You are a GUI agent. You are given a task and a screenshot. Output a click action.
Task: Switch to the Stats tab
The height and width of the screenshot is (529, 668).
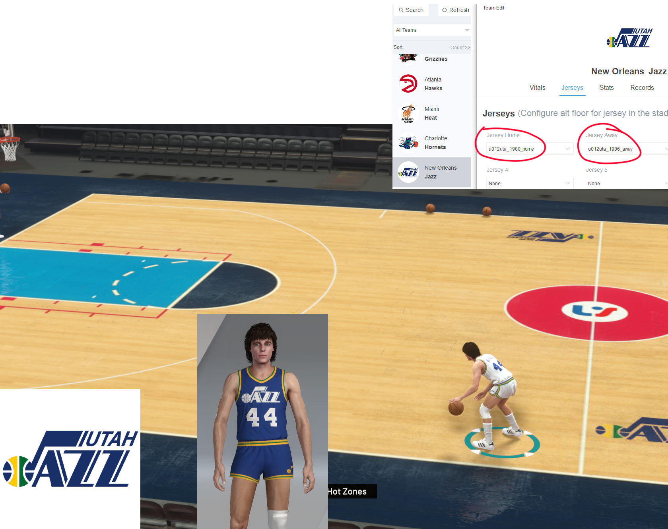point(607,88)
